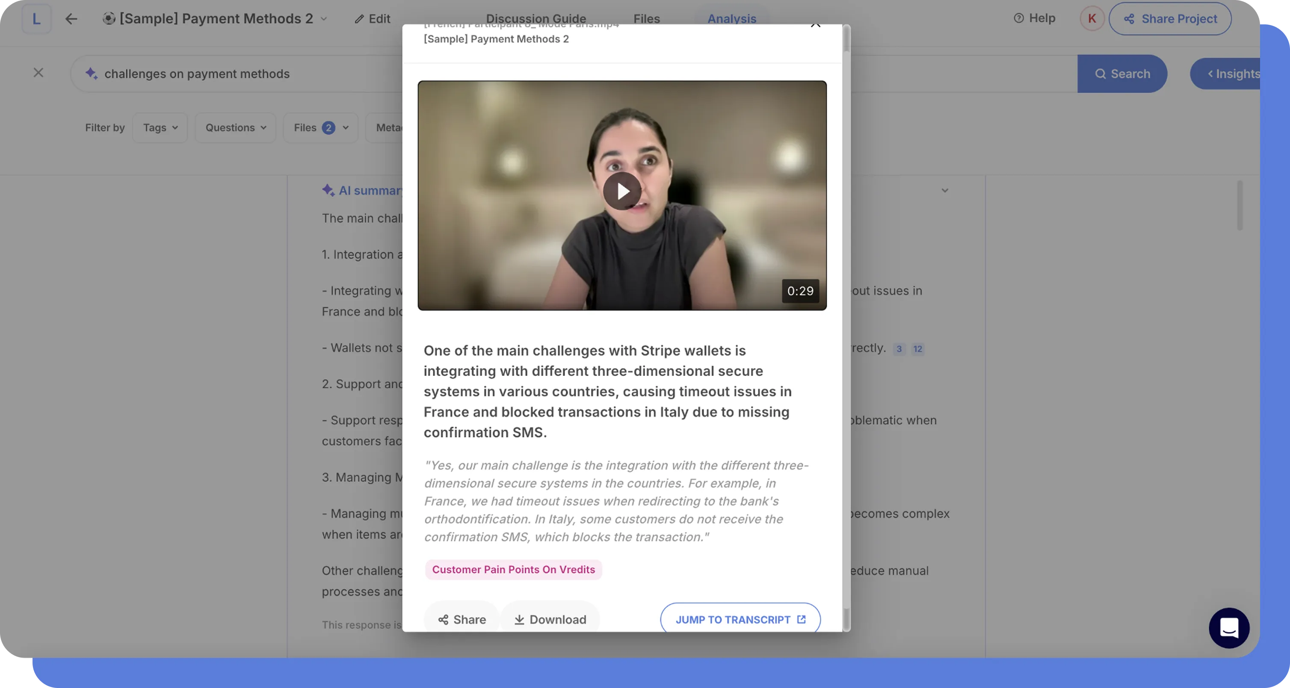Viewport: 1290px width, 688px height.
Task: Click the AI sparkle search icon
Action: click(x=91, y=74)
